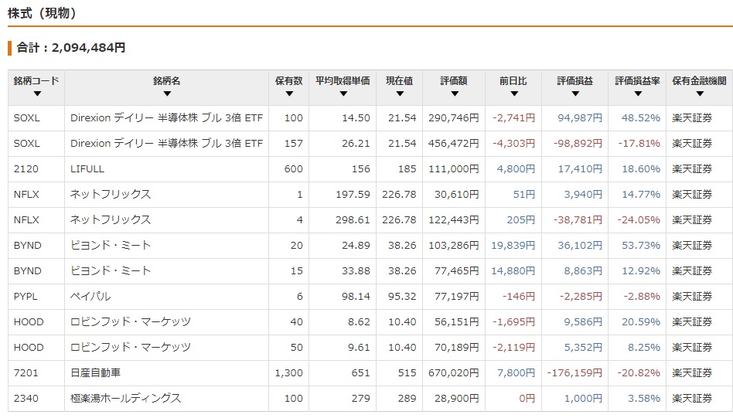Sort by 保有数 column arrow
733x418 pixels.
tap(289, 93)
